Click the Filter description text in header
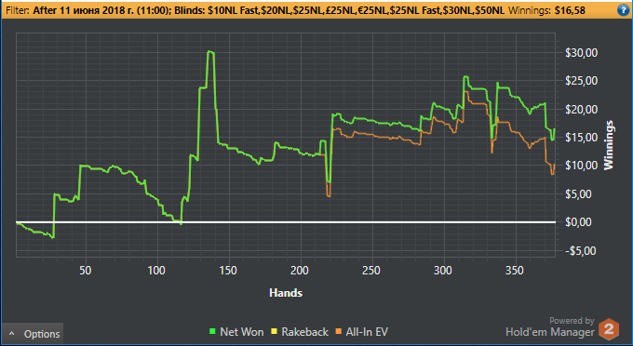The image size is (633, 346). 255,10
